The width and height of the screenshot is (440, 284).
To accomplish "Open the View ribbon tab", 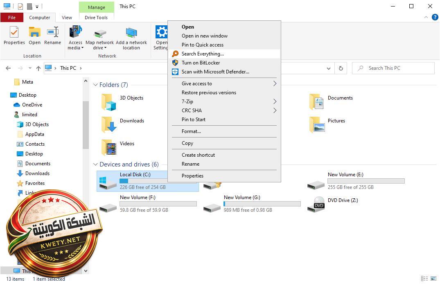I will (x=67, y=18).
